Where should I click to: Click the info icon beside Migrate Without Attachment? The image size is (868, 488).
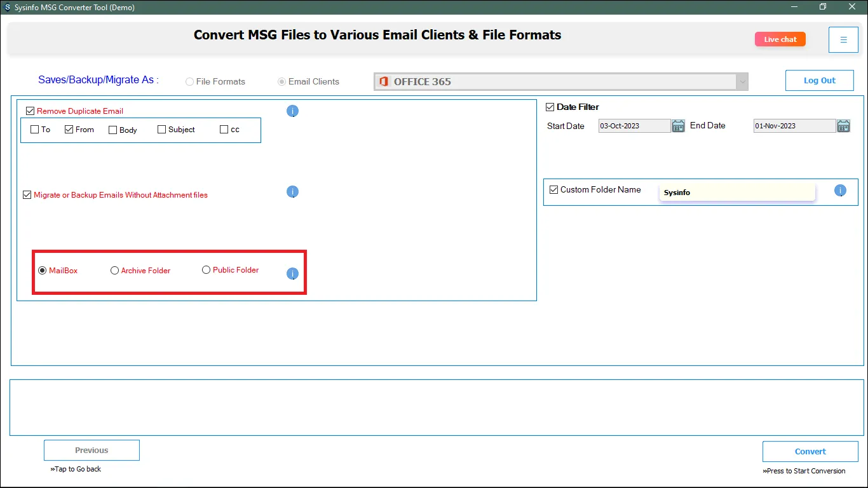292,192
